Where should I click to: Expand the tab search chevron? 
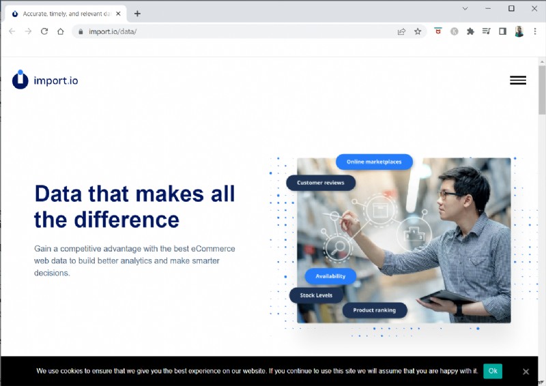pos(465,8)
